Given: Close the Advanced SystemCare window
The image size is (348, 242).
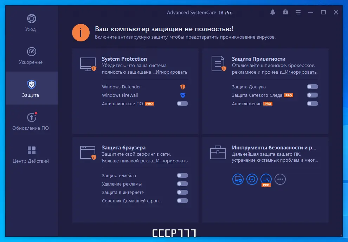Looking at the screenshot, I should pos(336,12).
